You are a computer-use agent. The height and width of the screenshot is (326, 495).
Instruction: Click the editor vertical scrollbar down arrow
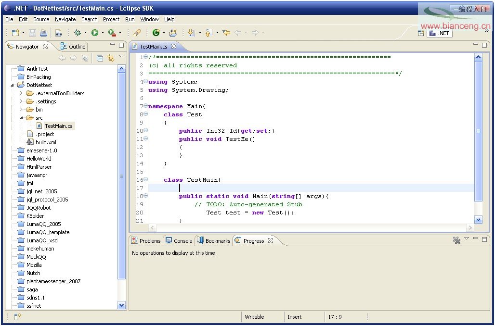pos(478,219)
